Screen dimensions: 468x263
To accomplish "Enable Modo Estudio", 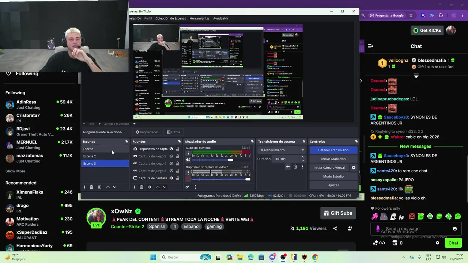I will [x=333, y=176].
